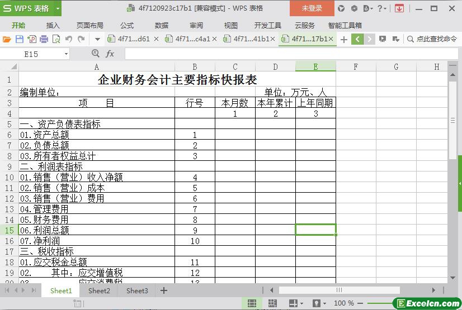Close document tab 4f71...d61
This screenshot has height=310, width=462.
click(x=157, y=39)
